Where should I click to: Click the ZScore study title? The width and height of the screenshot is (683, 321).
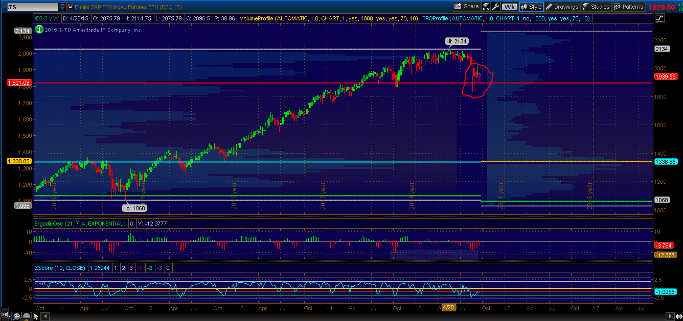coord(60,267)
